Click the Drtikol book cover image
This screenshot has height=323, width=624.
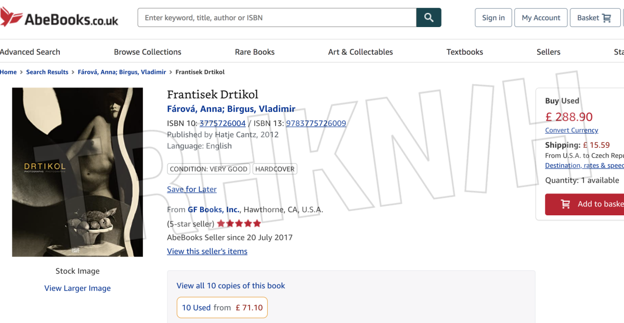77,172
